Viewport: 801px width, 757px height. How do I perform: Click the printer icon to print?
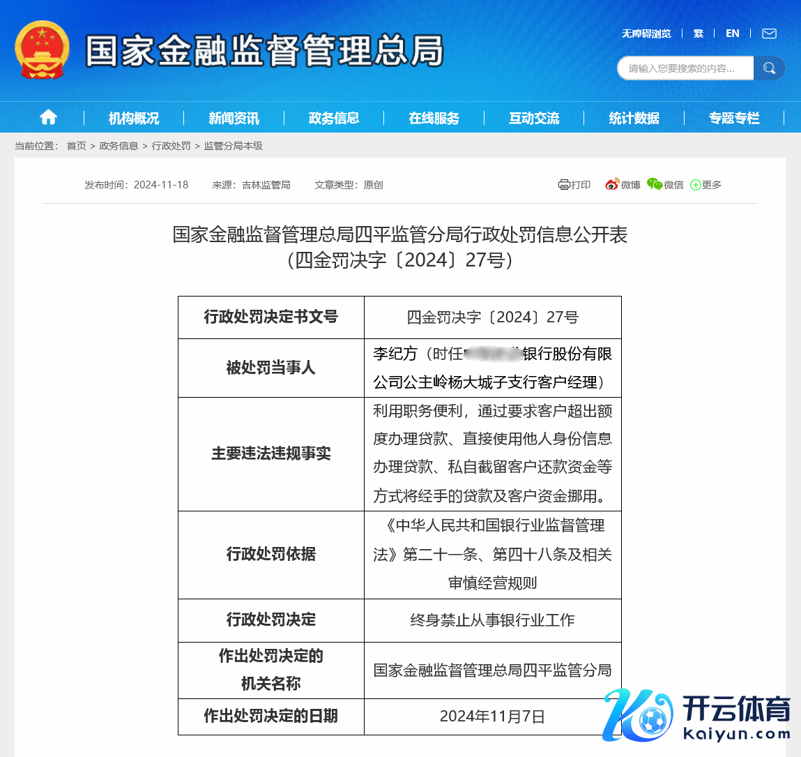pos(564,185)
